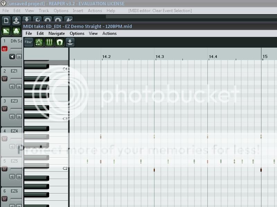Toggle the 'in' input button on track EZ3
The width and height of the screenshot is (277, 207).
(x=19, y=117)
